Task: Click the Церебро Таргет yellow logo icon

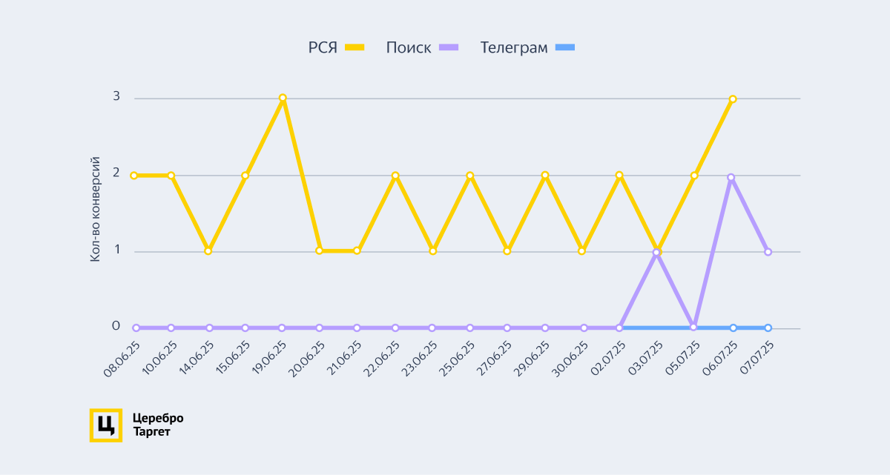Action: tap(105, 425)
